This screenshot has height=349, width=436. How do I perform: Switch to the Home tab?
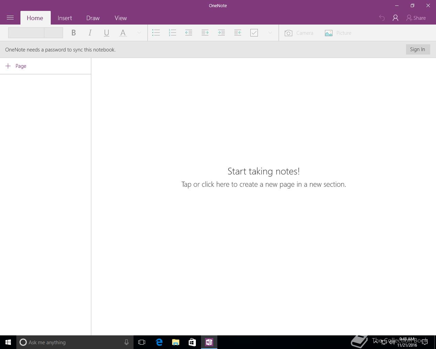[x=35, y=18]
